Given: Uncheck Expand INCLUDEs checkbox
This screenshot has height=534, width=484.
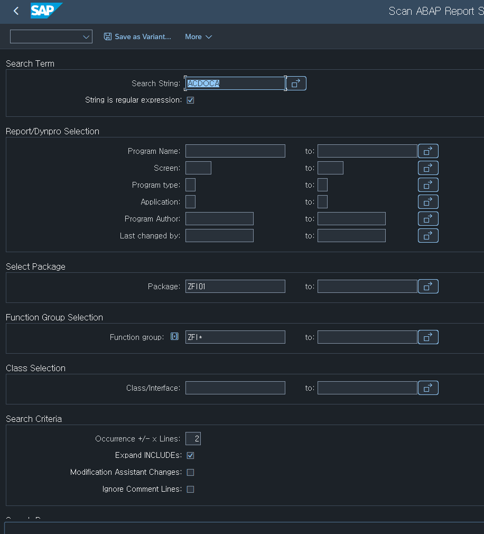Looking at the screenshot, I should coord(191,455).
